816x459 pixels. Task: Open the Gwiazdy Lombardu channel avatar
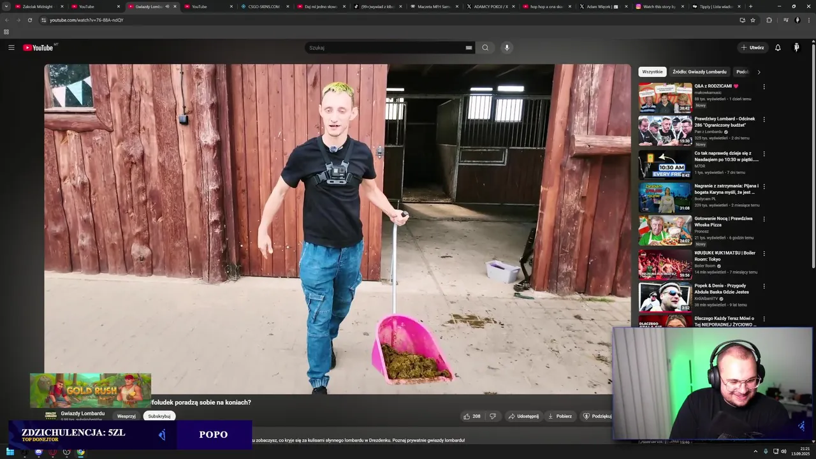tap(50, 415)
